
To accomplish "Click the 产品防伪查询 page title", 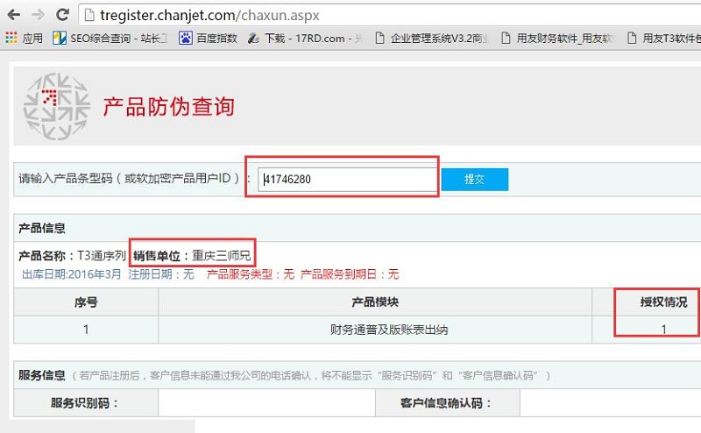I will pos(168,107).
